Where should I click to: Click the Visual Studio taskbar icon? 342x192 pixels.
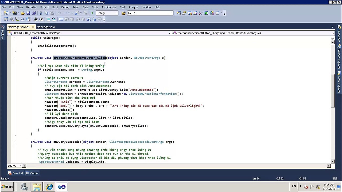coord(62,187)
